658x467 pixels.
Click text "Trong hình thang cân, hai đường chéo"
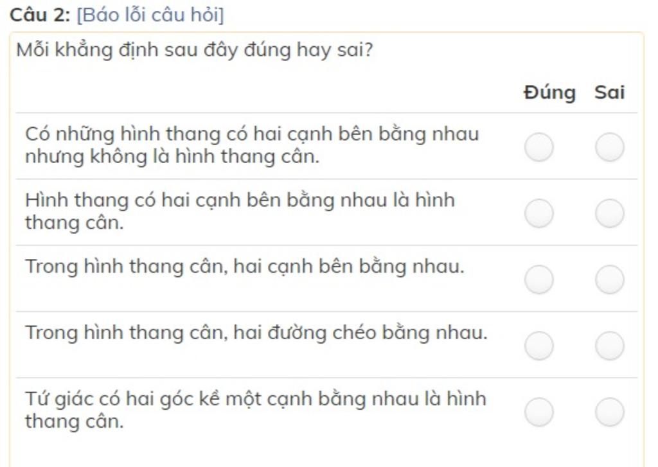(256, 333)
